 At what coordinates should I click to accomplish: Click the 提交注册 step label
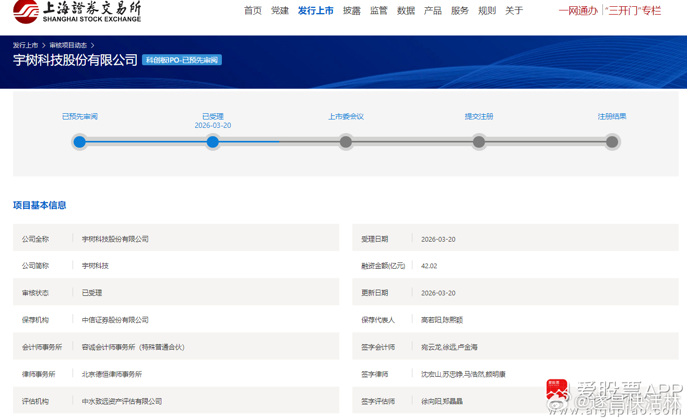point(479,116)
